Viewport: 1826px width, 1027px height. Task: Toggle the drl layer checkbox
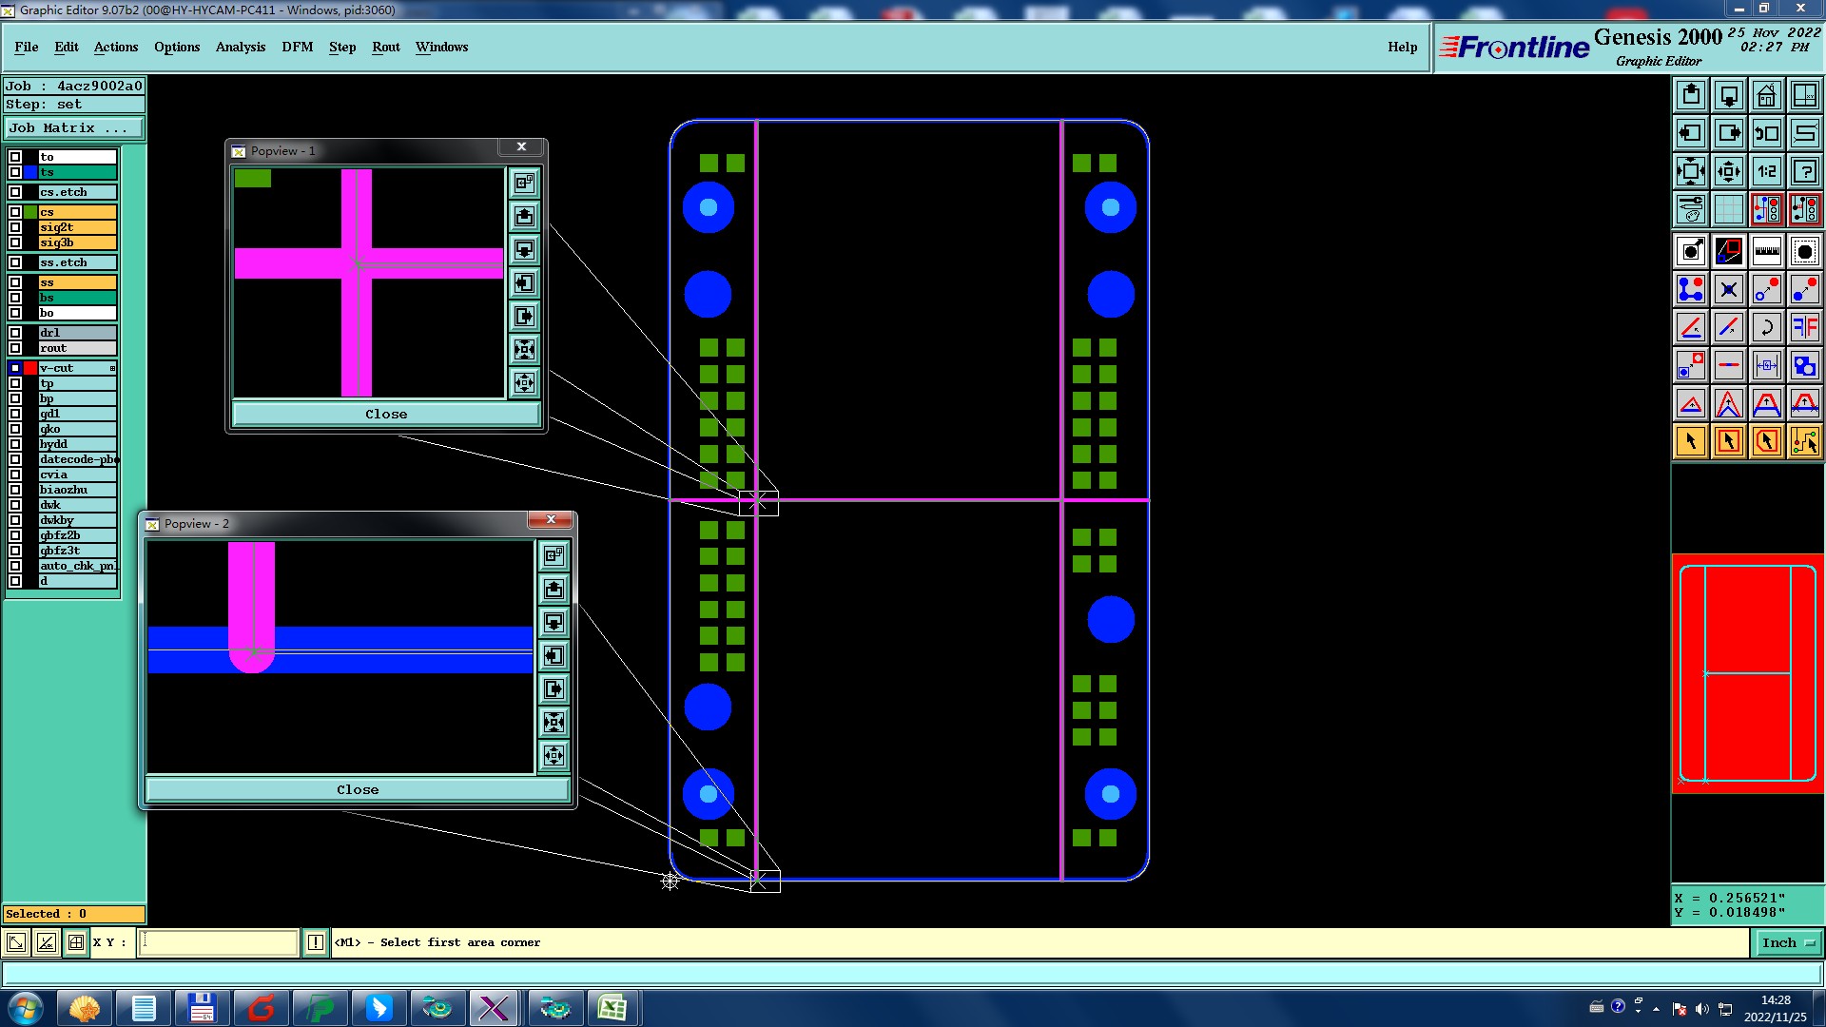(x=15, y=333)
